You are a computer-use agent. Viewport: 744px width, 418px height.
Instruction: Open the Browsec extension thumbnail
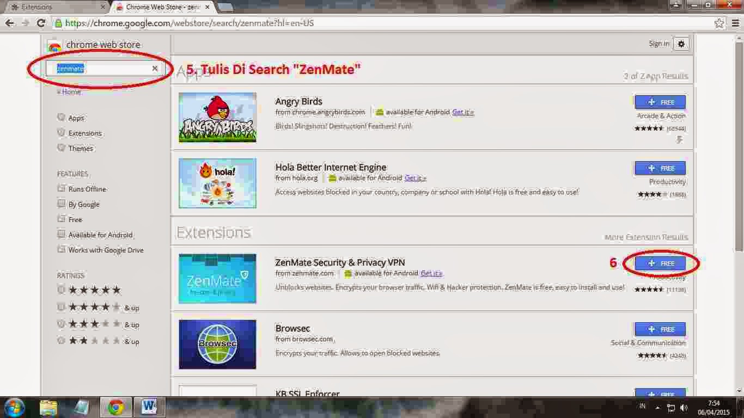(x=217, y=345)
